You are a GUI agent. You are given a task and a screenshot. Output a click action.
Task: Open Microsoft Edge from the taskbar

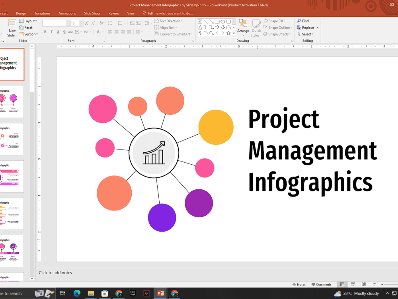pyautogui.click(x=77, y=293)
